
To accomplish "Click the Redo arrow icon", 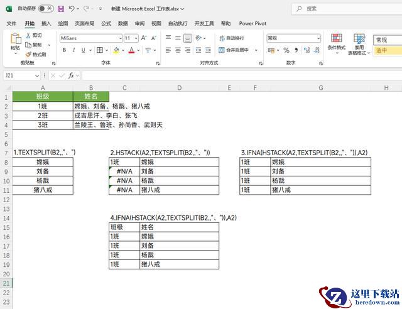I will tap(86, 9).
